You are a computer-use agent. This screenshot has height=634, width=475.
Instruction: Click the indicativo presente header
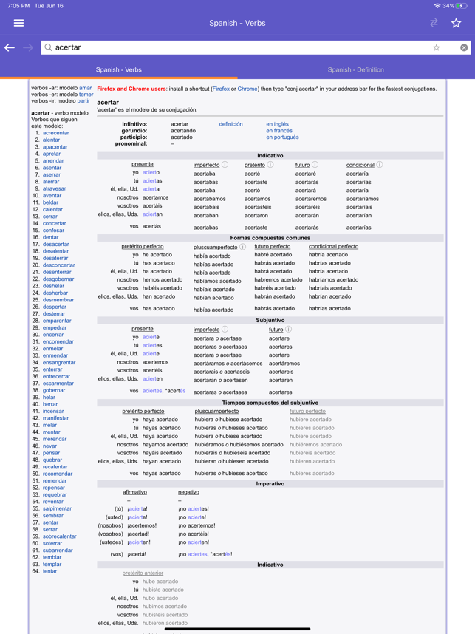[143, 164]
